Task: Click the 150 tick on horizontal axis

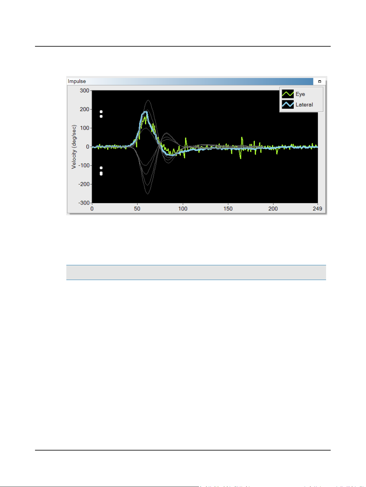Action: [228, 209]
